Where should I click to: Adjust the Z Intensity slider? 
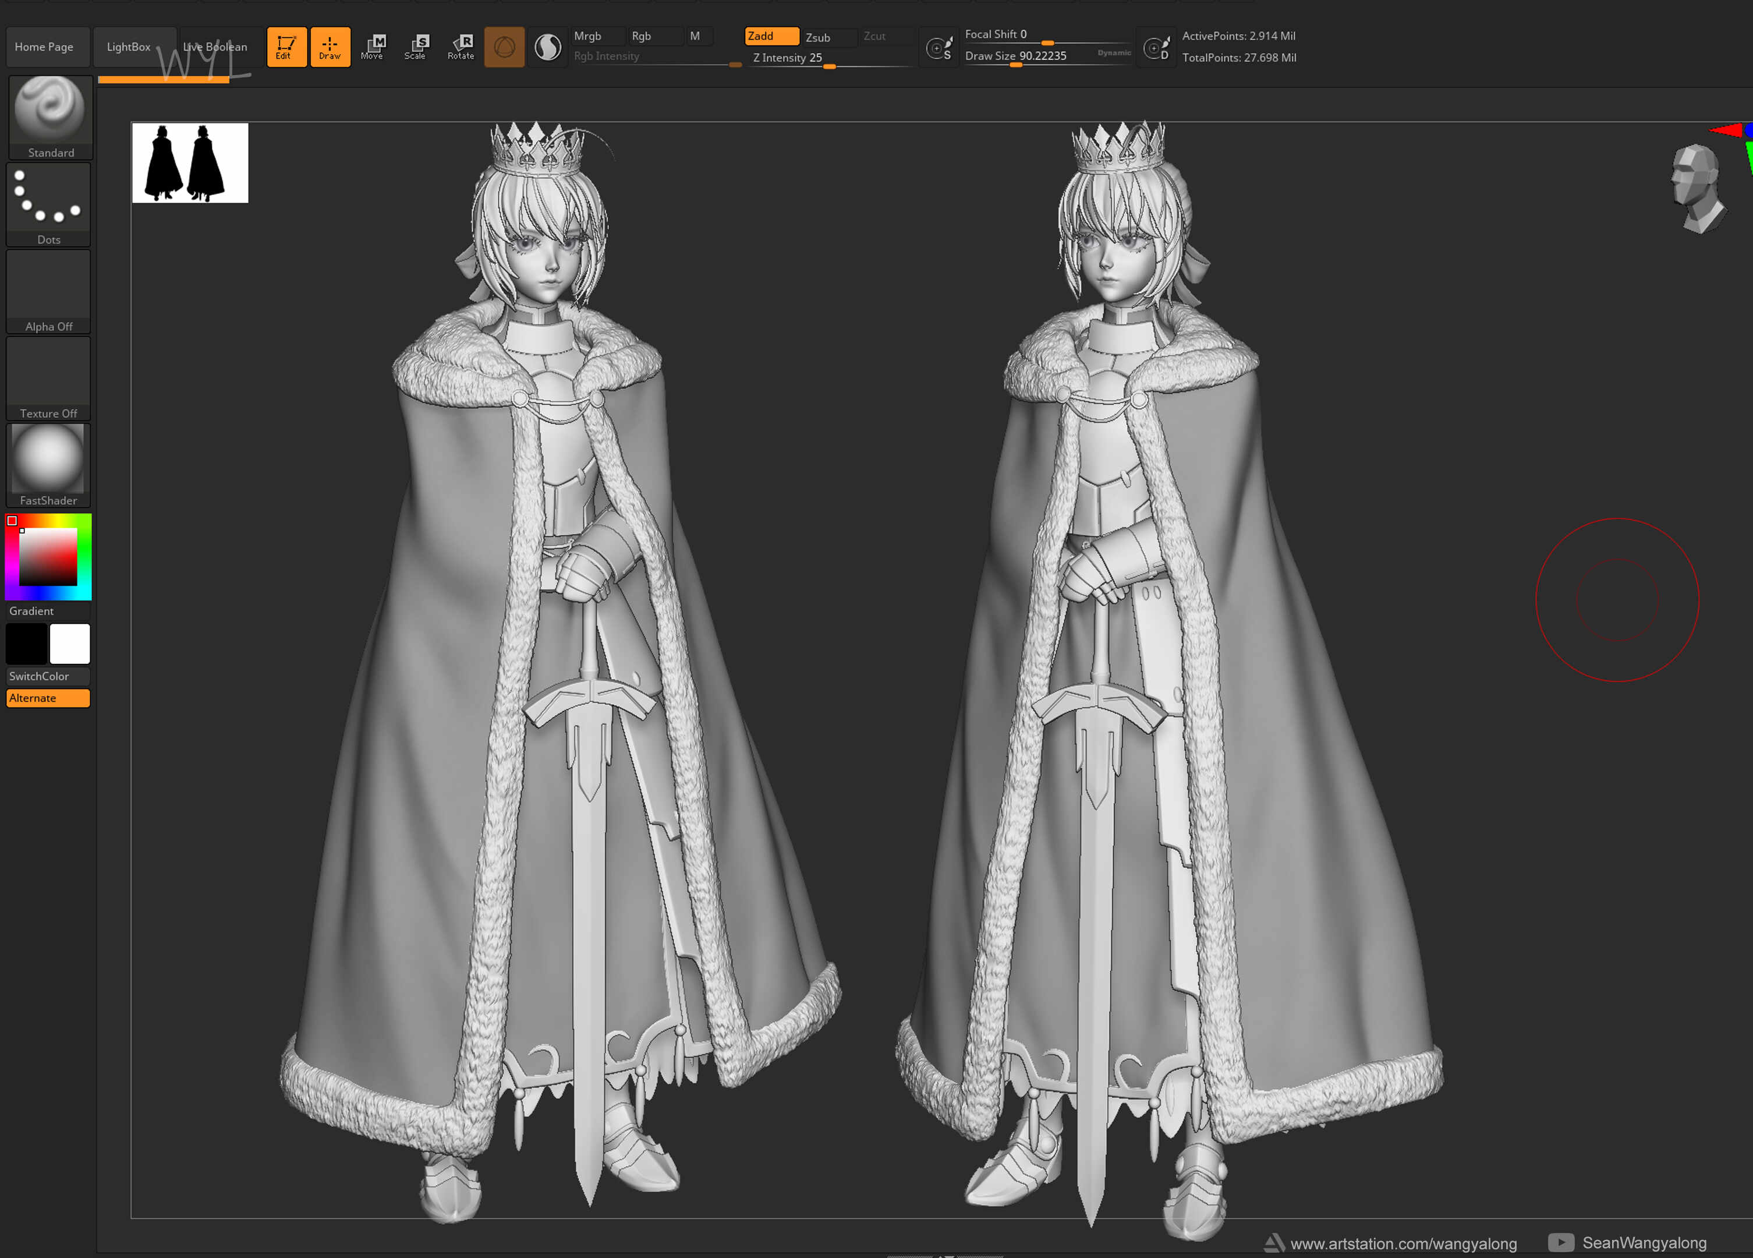(831, 58)
